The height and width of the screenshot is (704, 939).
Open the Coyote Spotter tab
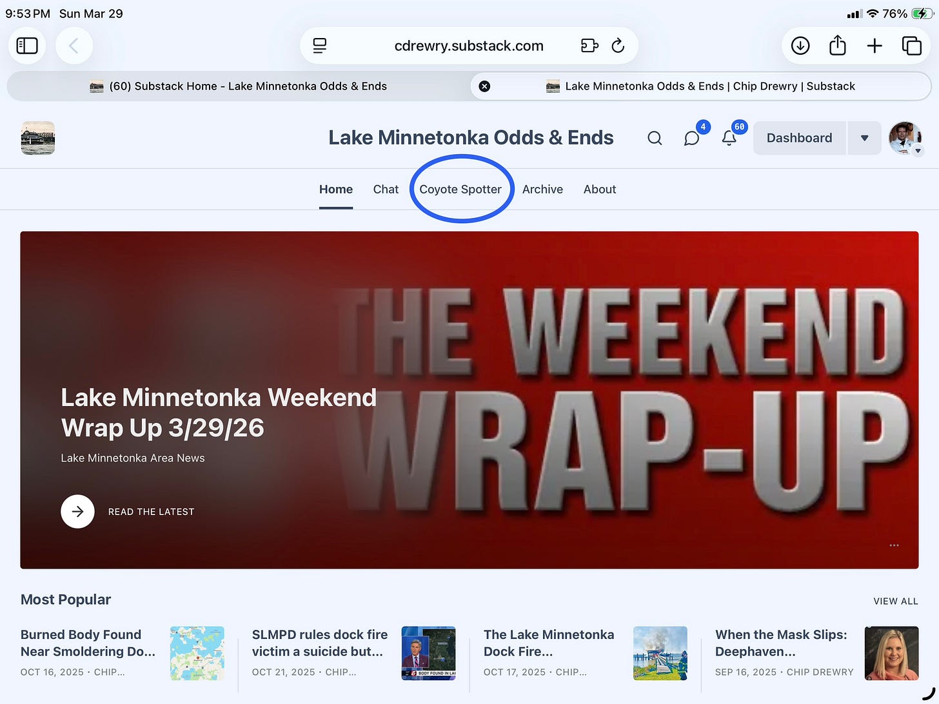click(x=460, y=190)
